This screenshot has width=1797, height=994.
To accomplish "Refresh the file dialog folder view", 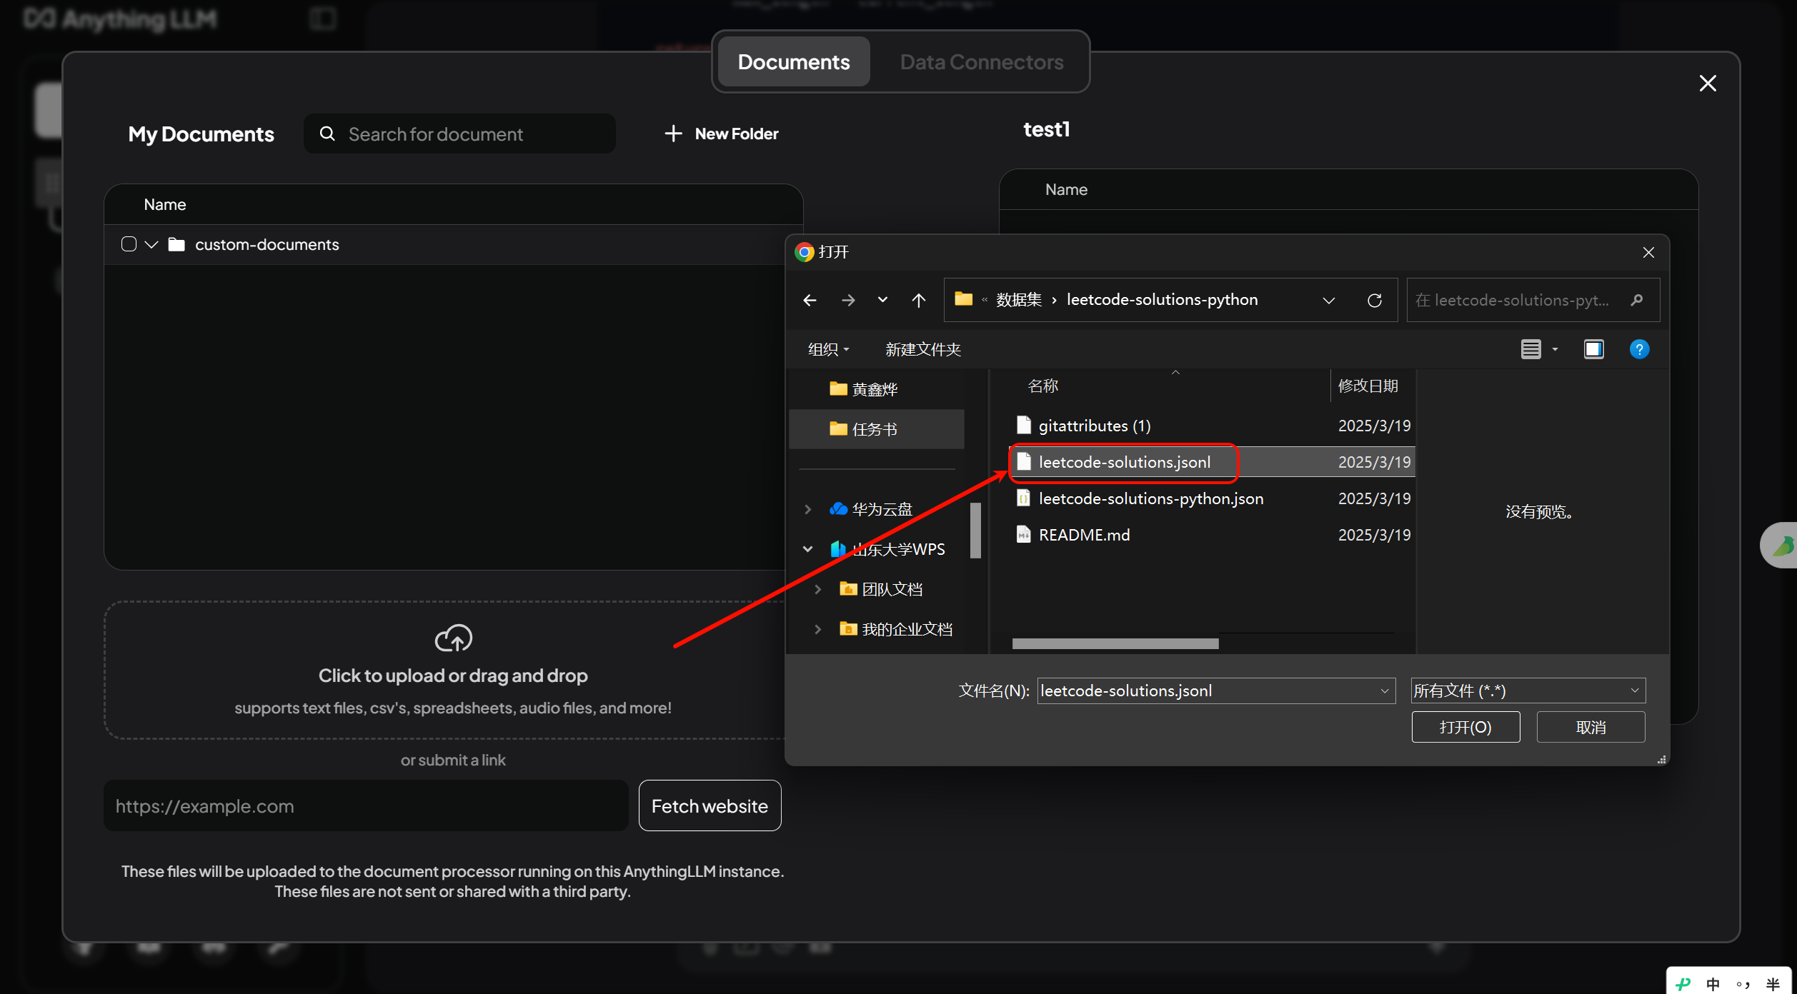I will [x=1374, y=300].
